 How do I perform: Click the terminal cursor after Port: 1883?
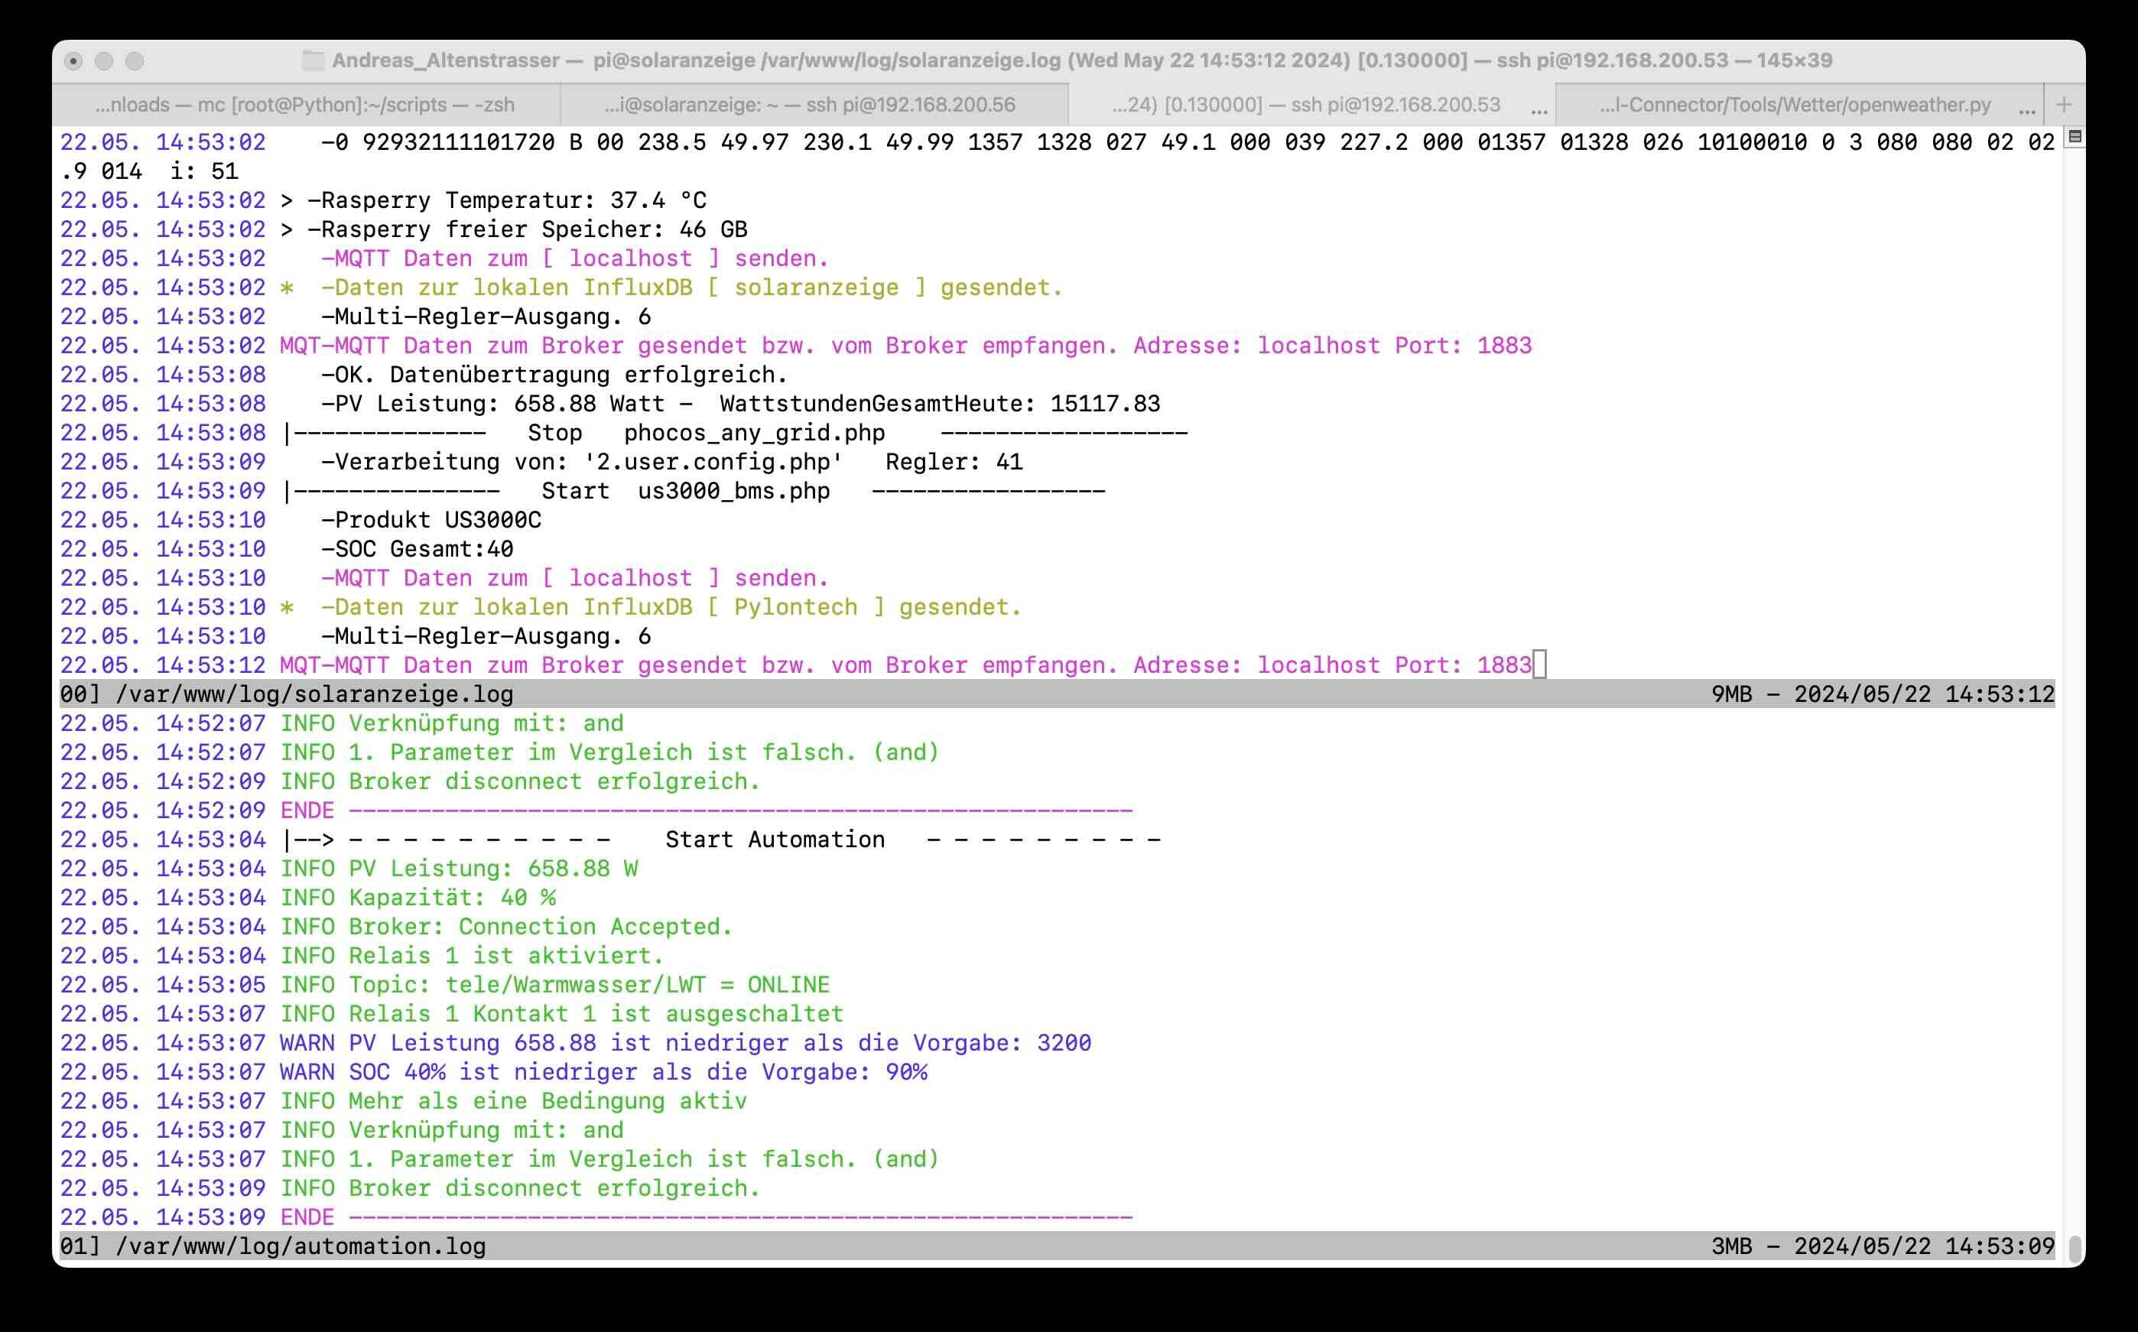tap(1540, 665)
